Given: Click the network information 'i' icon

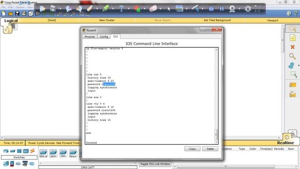Looking at the screenshot, I should [289, 14].
